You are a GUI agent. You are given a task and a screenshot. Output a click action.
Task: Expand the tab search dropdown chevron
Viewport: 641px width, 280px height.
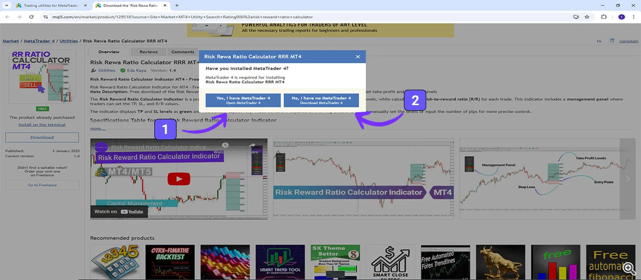tap(6, 6)
